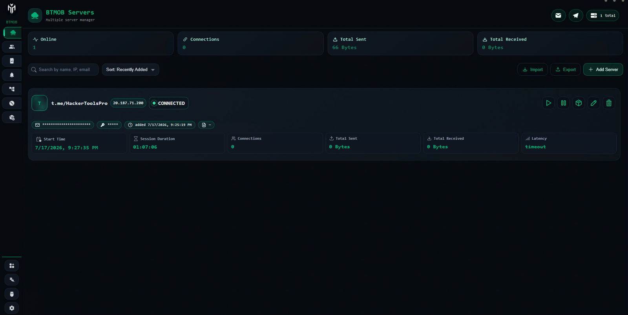This screenshot has width=628, height=315.
Task: Click the Telegram paper-plane button in header
Action: 576,16
